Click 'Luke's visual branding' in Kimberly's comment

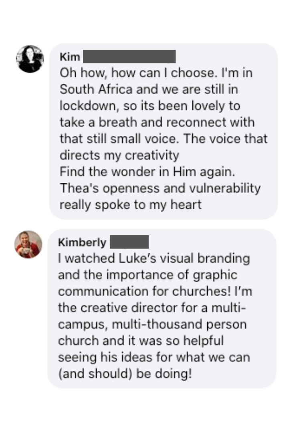(184, 258)
